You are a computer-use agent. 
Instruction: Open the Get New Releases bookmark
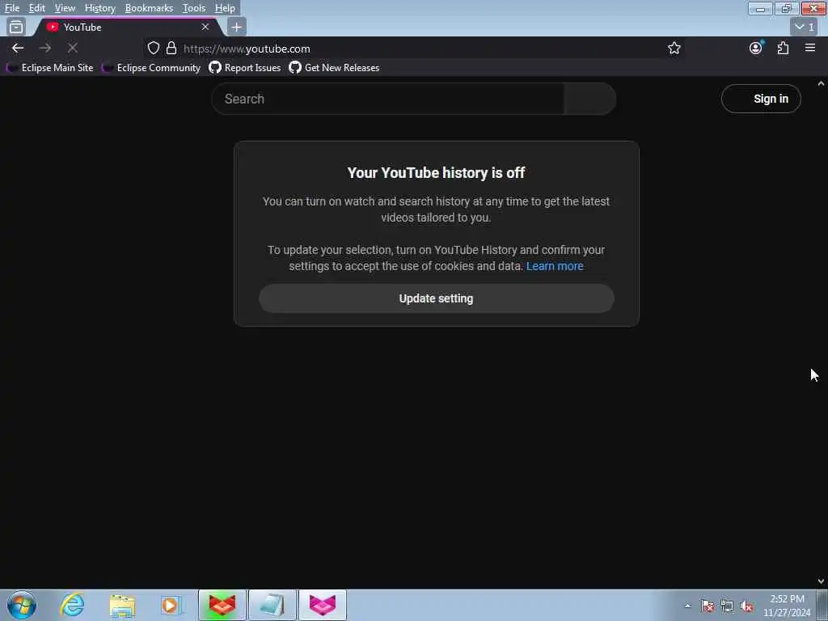click(334, 68)
